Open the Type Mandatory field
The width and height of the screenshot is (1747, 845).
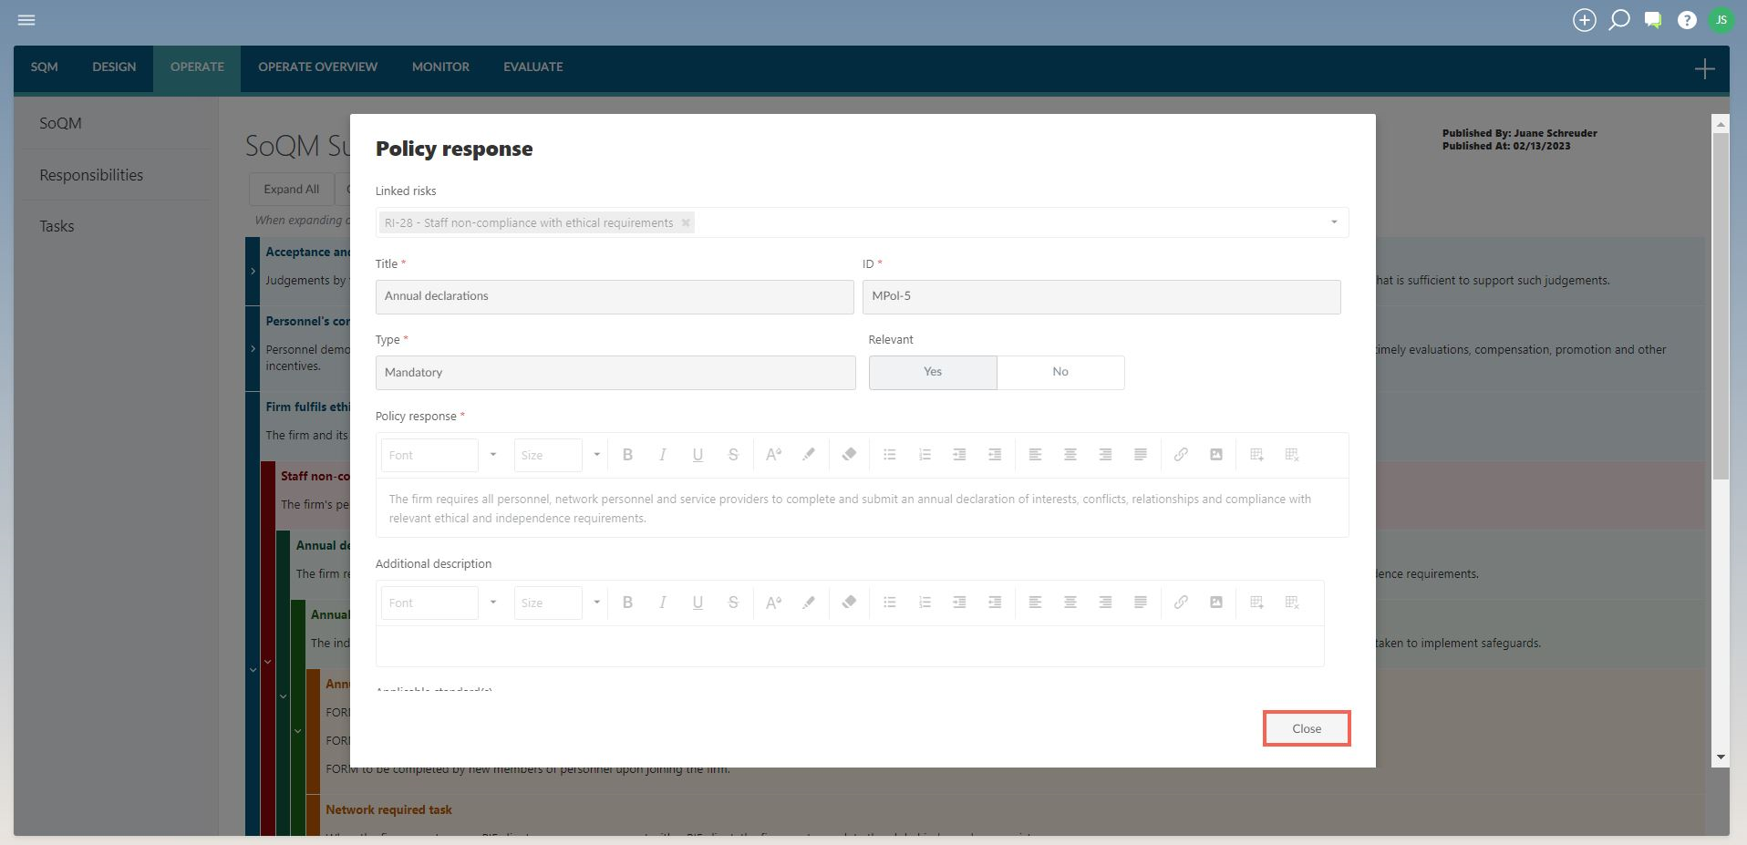pyautogui.click(x=615, y=373)
